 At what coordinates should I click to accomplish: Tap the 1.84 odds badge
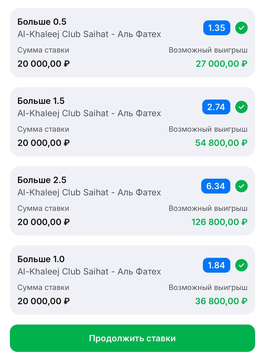pyautogui.click(x=216, y=265)
